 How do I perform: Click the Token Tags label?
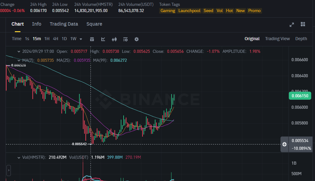(169, 4)
